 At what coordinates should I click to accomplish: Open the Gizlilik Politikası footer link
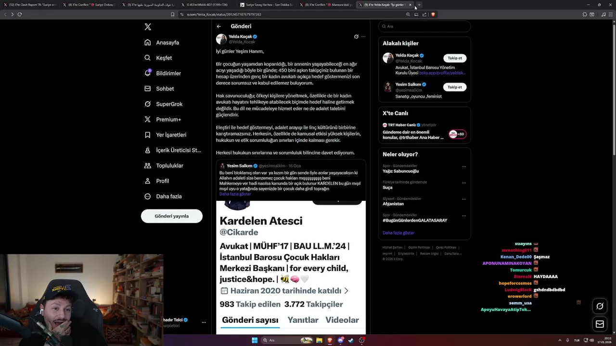pos(419,247)
